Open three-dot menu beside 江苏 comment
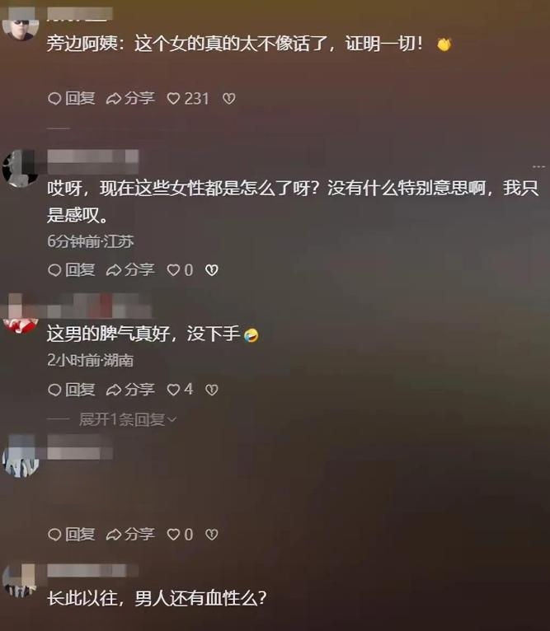Image resolution: width=550 pixels, height=631 pixels. [538, 166]
